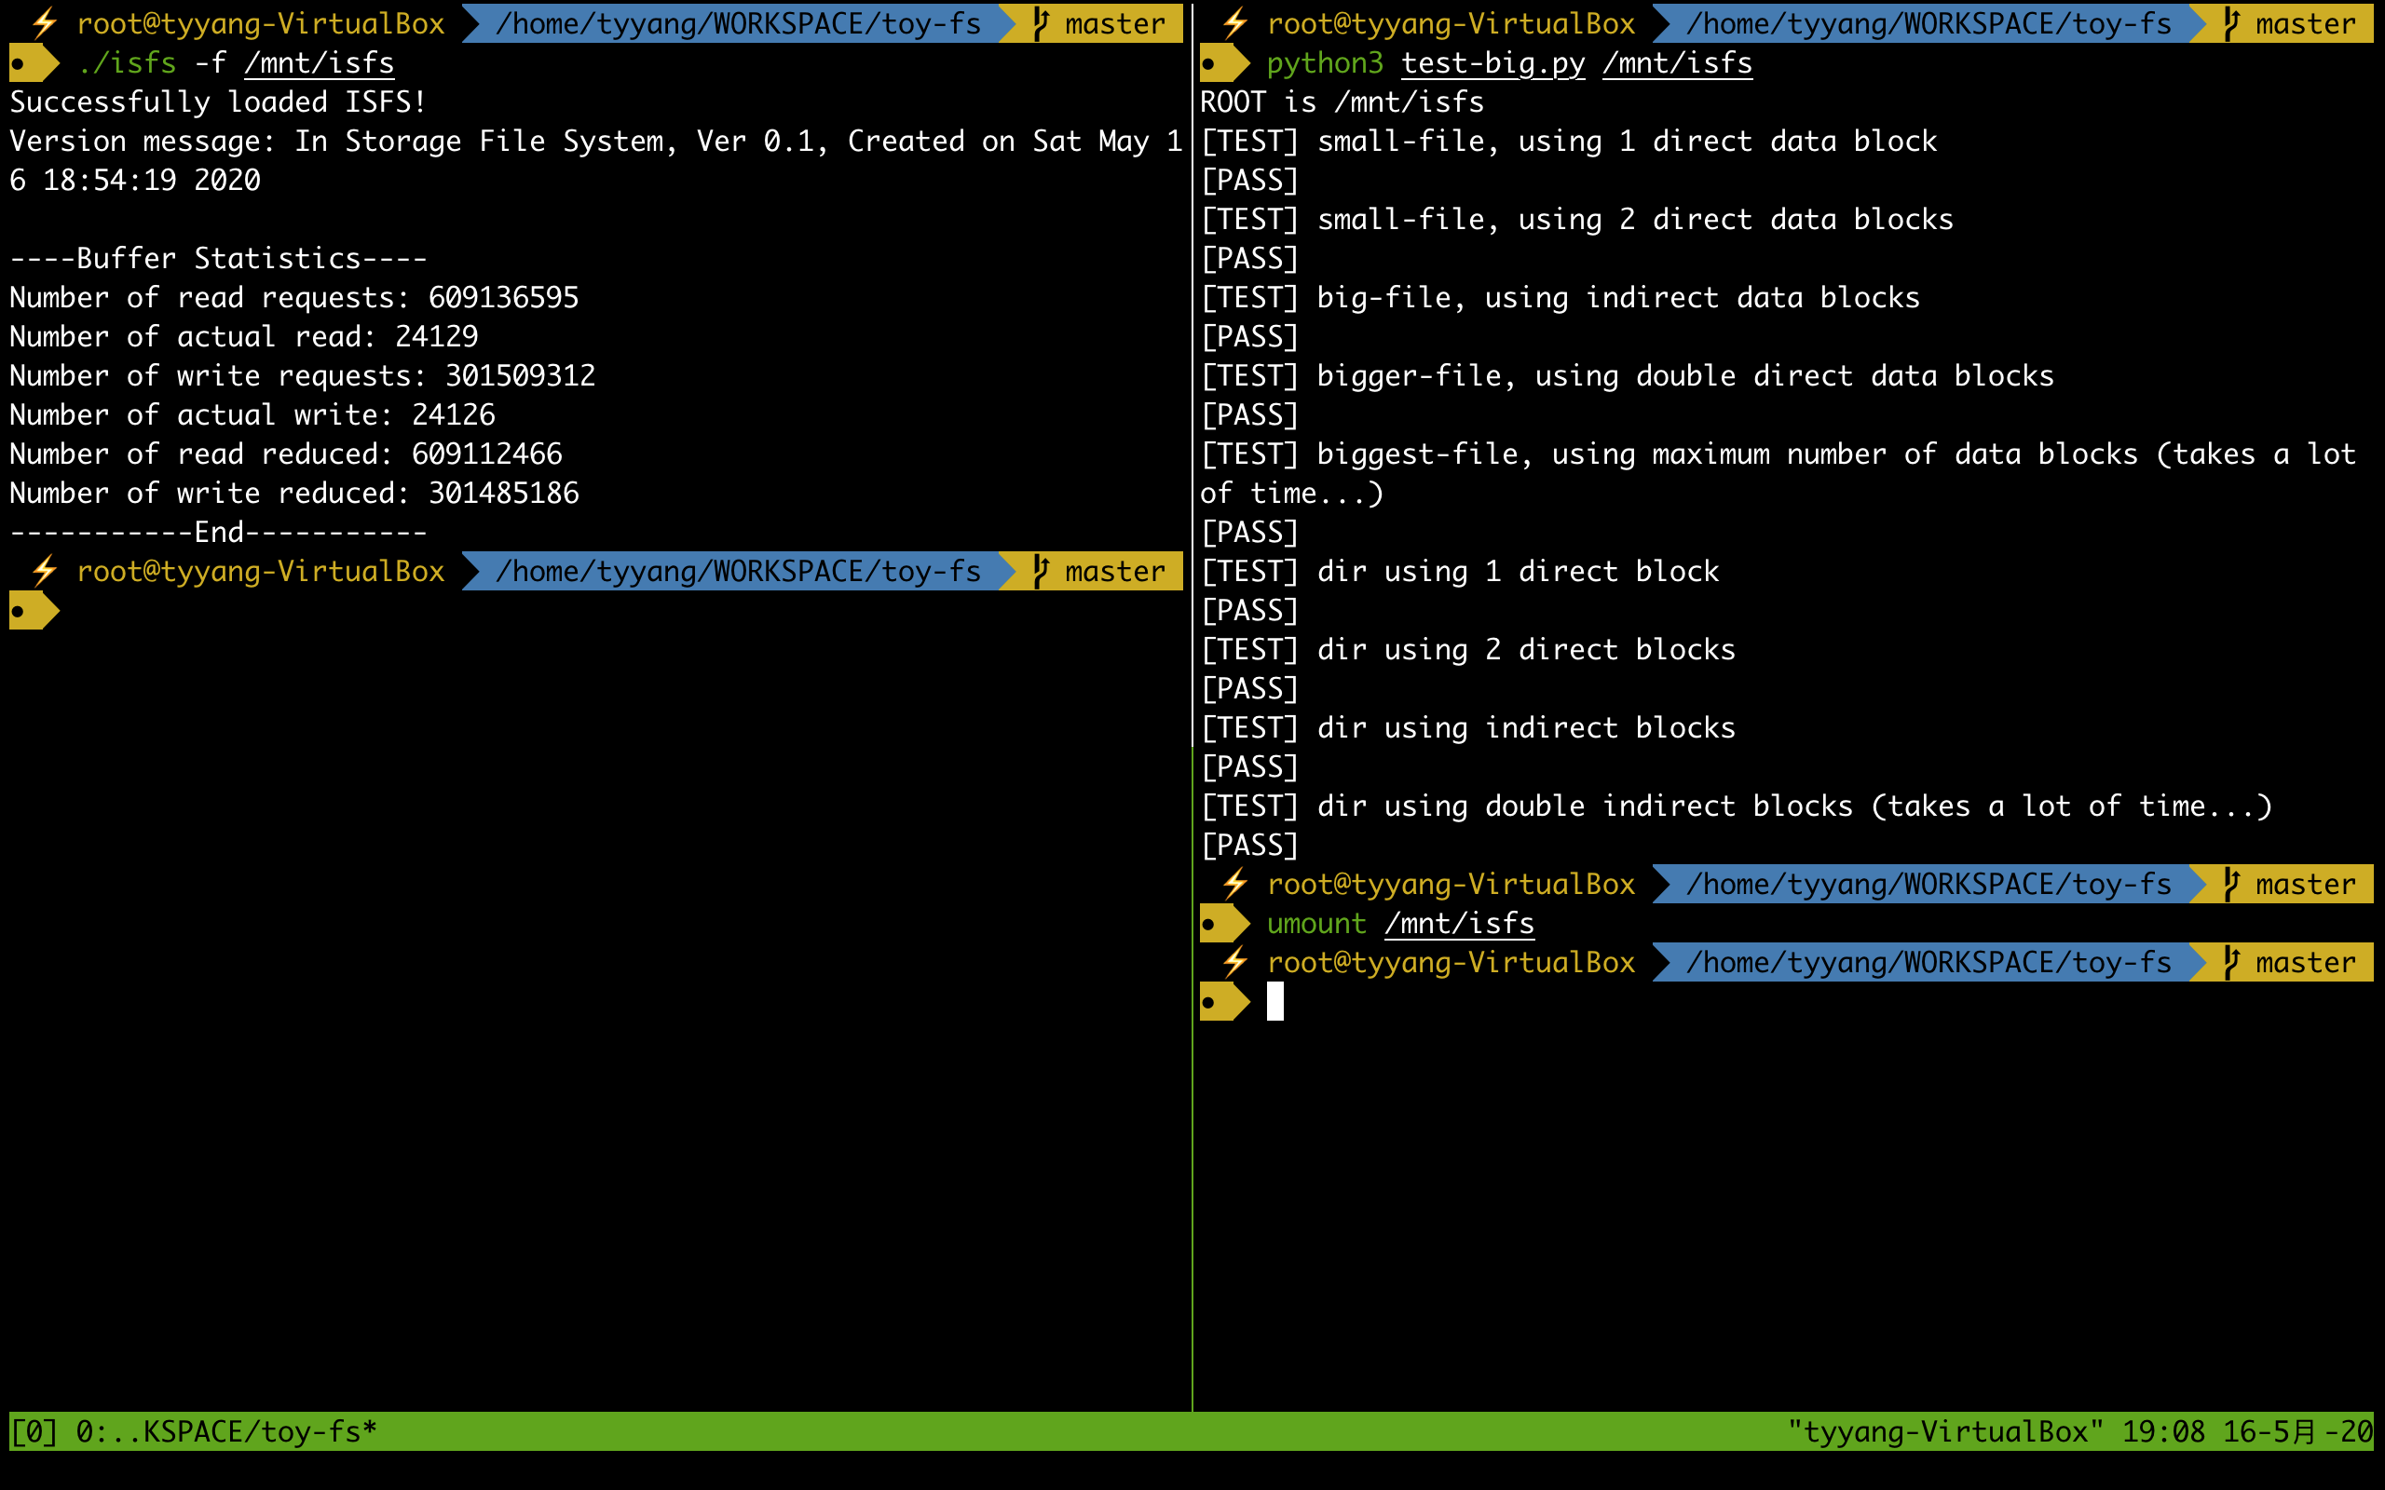
Task: Click '[TEST] small-file, using 1 direct data block'
Action: pos(1568,141)
